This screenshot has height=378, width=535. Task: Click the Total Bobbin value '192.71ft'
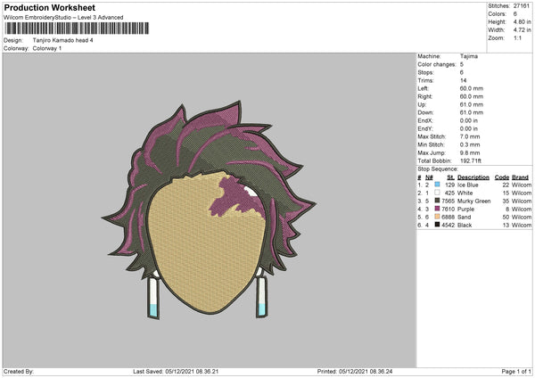pyautogui.click(x=471, y=160)
